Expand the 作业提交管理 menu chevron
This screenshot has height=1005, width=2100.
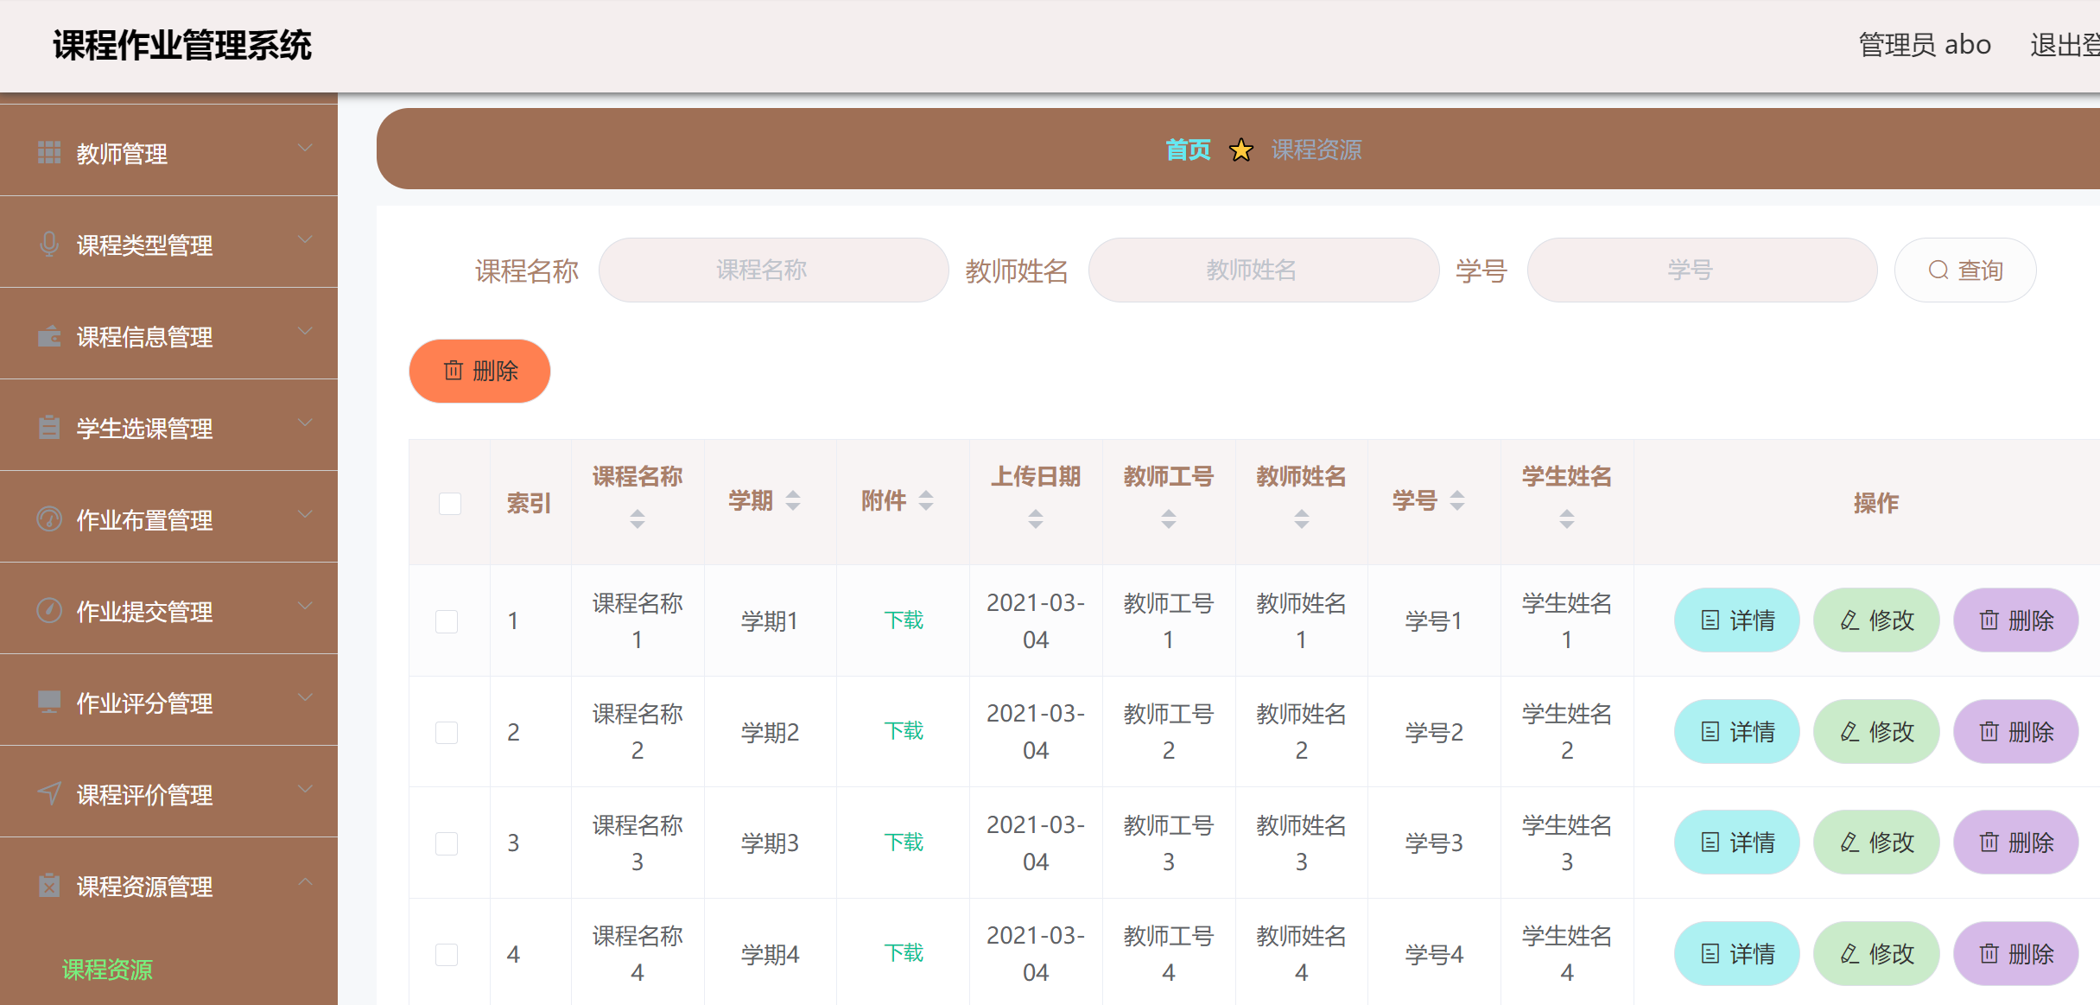(x=304, y=606)
